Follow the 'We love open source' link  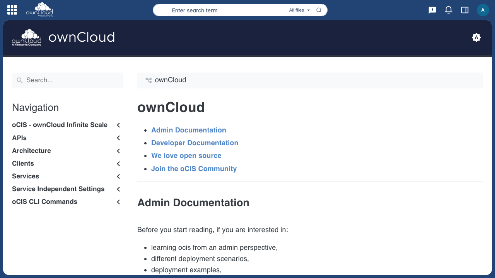(186, 156)
